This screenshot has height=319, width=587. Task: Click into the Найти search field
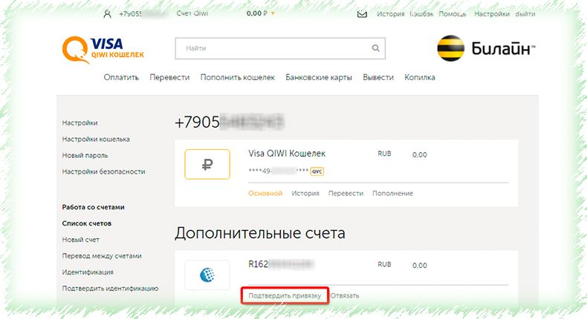point(280,48)
